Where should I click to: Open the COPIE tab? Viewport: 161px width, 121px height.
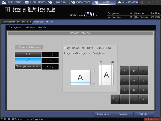[x=104, y=2]
